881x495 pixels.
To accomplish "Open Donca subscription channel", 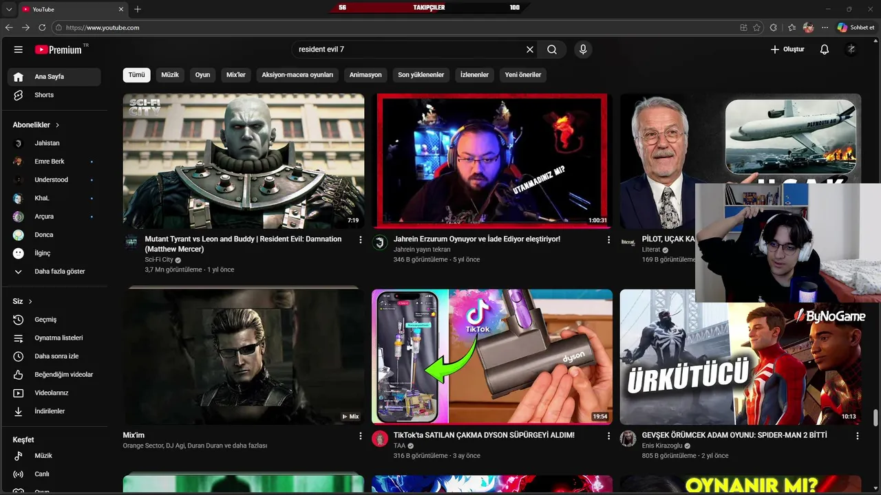I will point(54,234).
